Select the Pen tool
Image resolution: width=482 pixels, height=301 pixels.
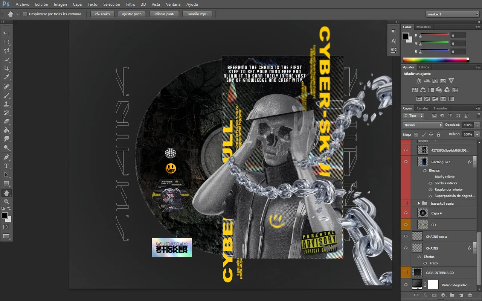click(x=6, y=157)
